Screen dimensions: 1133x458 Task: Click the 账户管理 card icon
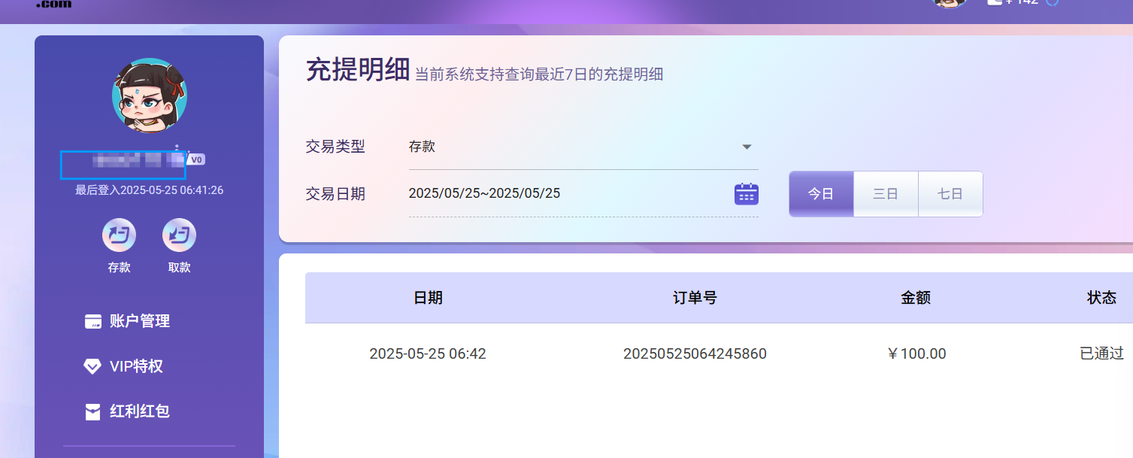[x=93, y=322]
